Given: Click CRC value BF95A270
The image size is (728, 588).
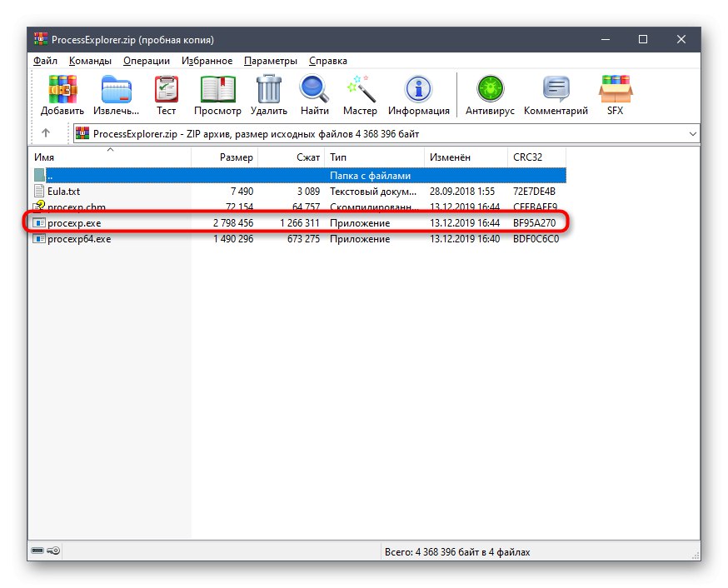Looking at the screenshot, I should 534,223.
